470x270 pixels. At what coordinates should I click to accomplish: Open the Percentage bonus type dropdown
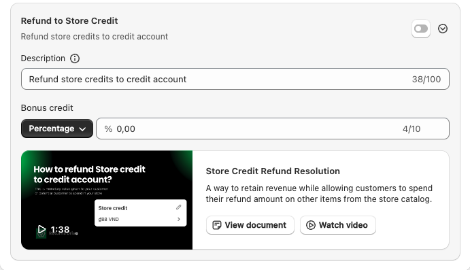pyautogui.click(x=57, y=129)
